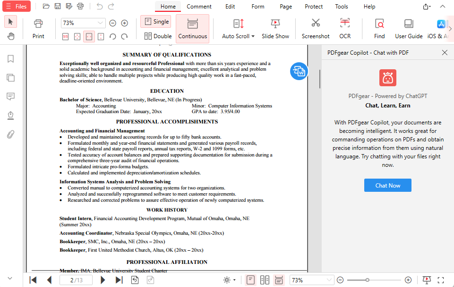Open the Screenshot tool
The height and width of the screenshot is (287, 454).
(315, 28)
